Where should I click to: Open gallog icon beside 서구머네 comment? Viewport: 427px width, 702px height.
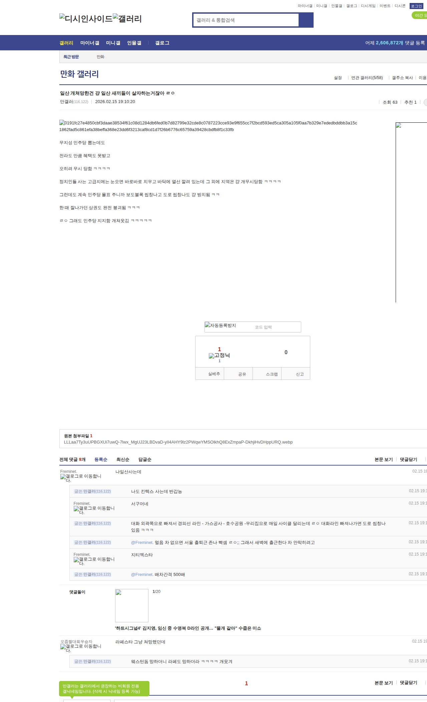[94, 510]
